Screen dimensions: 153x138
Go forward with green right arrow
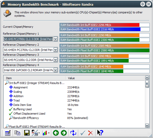pyautogui.click(x=64, y=133)
